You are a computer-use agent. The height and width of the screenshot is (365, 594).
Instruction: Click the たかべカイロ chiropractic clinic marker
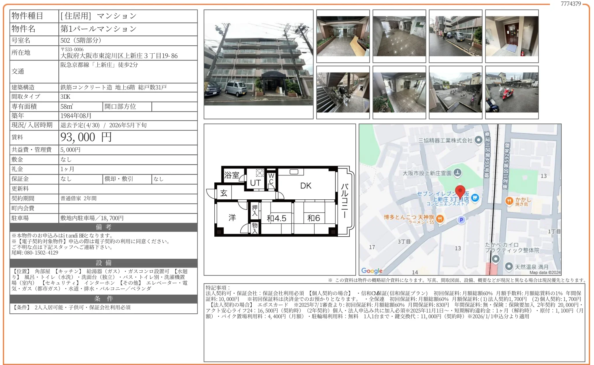click(496, 259)
